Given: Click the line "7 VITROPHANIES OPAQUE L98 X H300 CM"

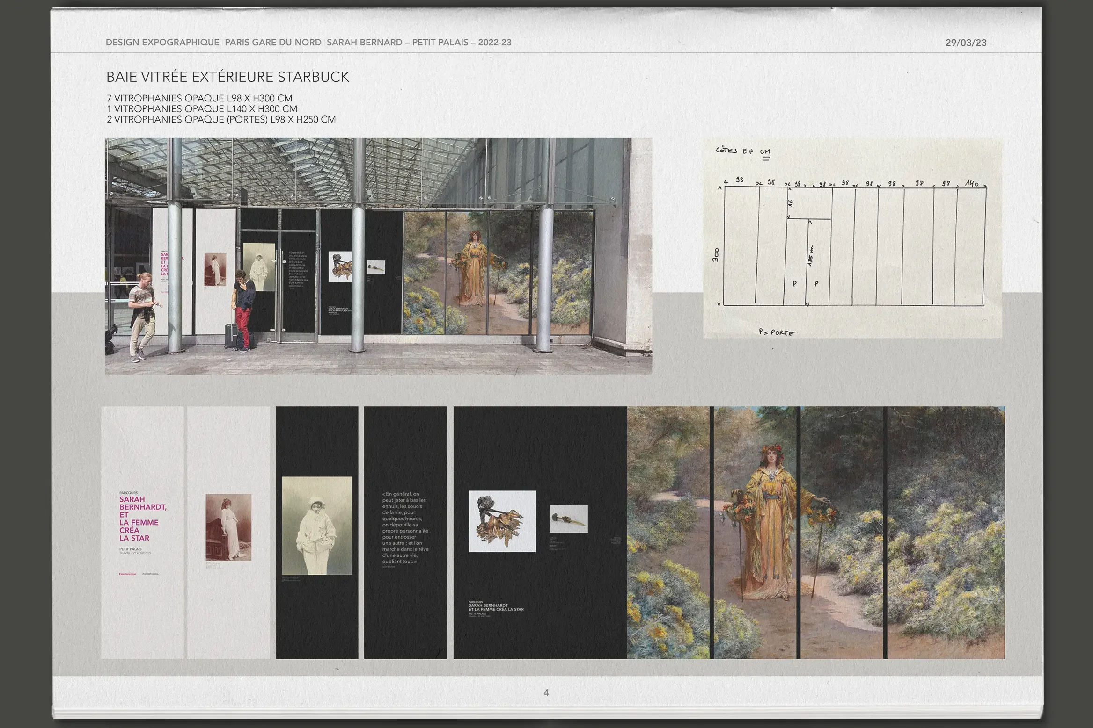Looking at the screenshot, I should (x=199, y=98).
